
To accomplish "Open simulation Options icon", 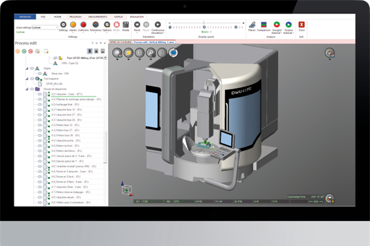I will (x=107, y=25).
